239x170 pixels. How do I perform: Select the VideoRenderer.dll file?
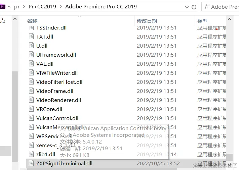[x=58, y=100]
